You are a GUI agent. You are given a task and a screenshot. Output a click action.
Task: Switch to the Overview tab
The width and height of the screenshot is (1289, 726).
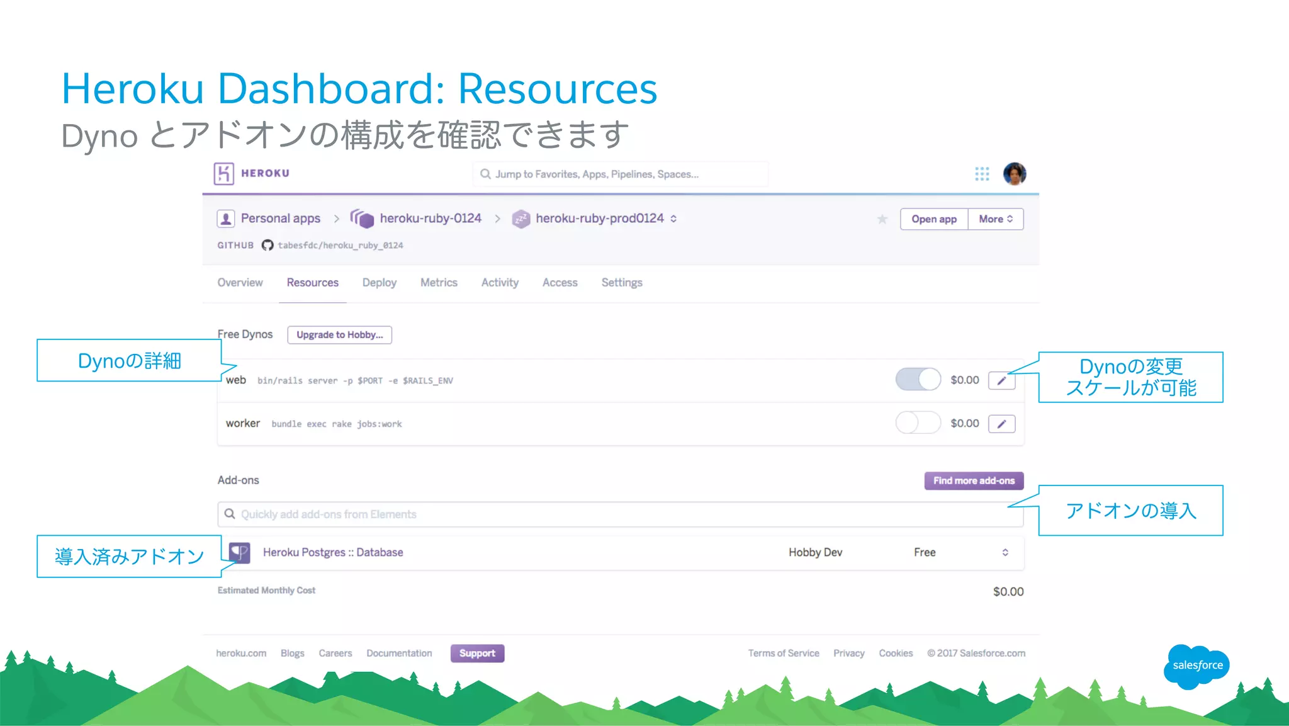240,283
